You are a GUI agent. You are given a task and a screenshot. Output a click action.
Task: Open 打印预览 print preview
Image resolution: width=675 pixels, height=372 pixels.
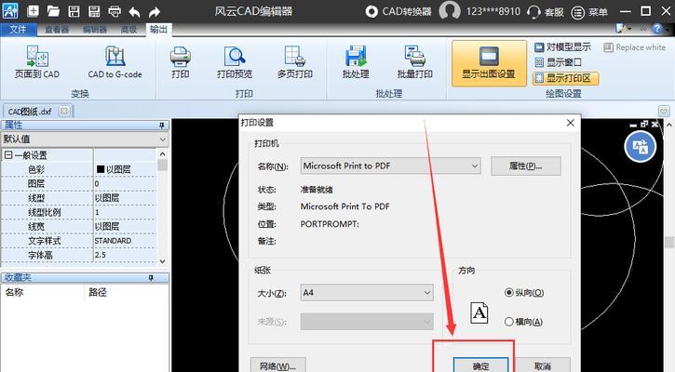coord(235,62)
